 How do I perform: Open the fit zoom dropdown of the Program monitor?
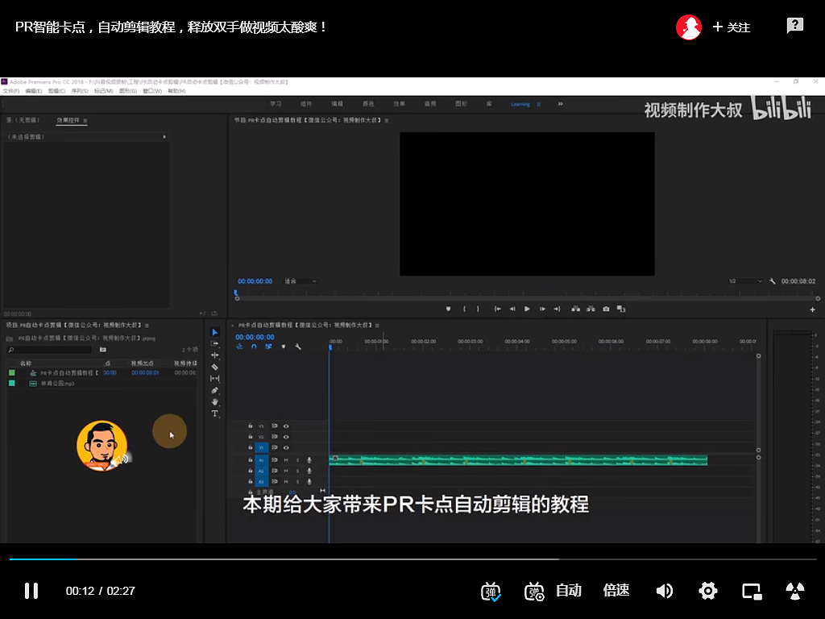click(x=300, y=280)
